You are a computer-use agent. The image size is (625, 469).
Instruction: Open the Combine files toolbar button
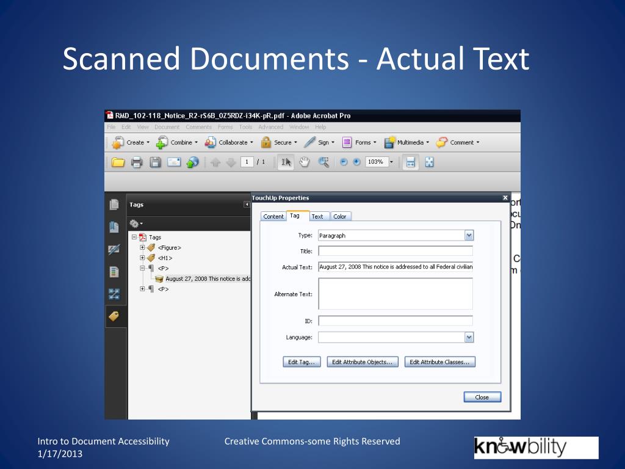click(177, 142)
